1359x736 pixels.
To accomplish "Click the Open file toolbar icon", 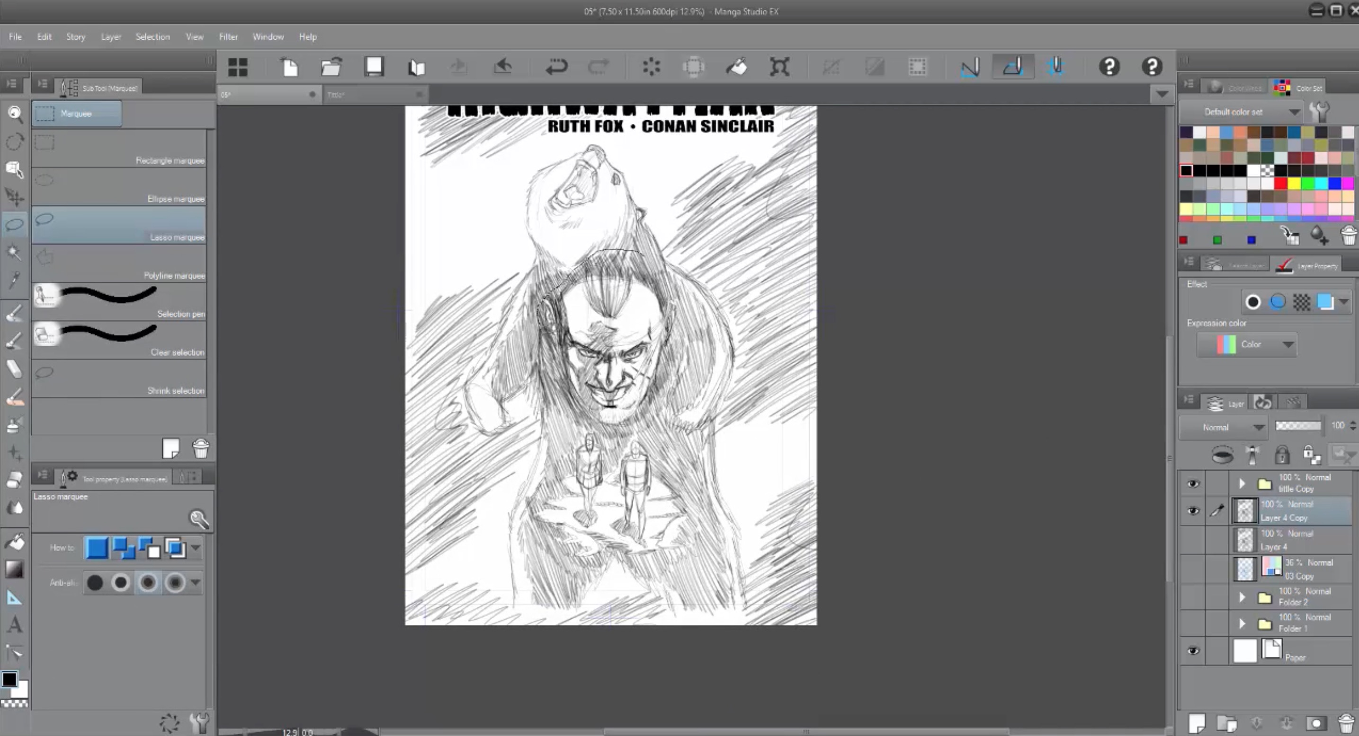I will (331, 67).
